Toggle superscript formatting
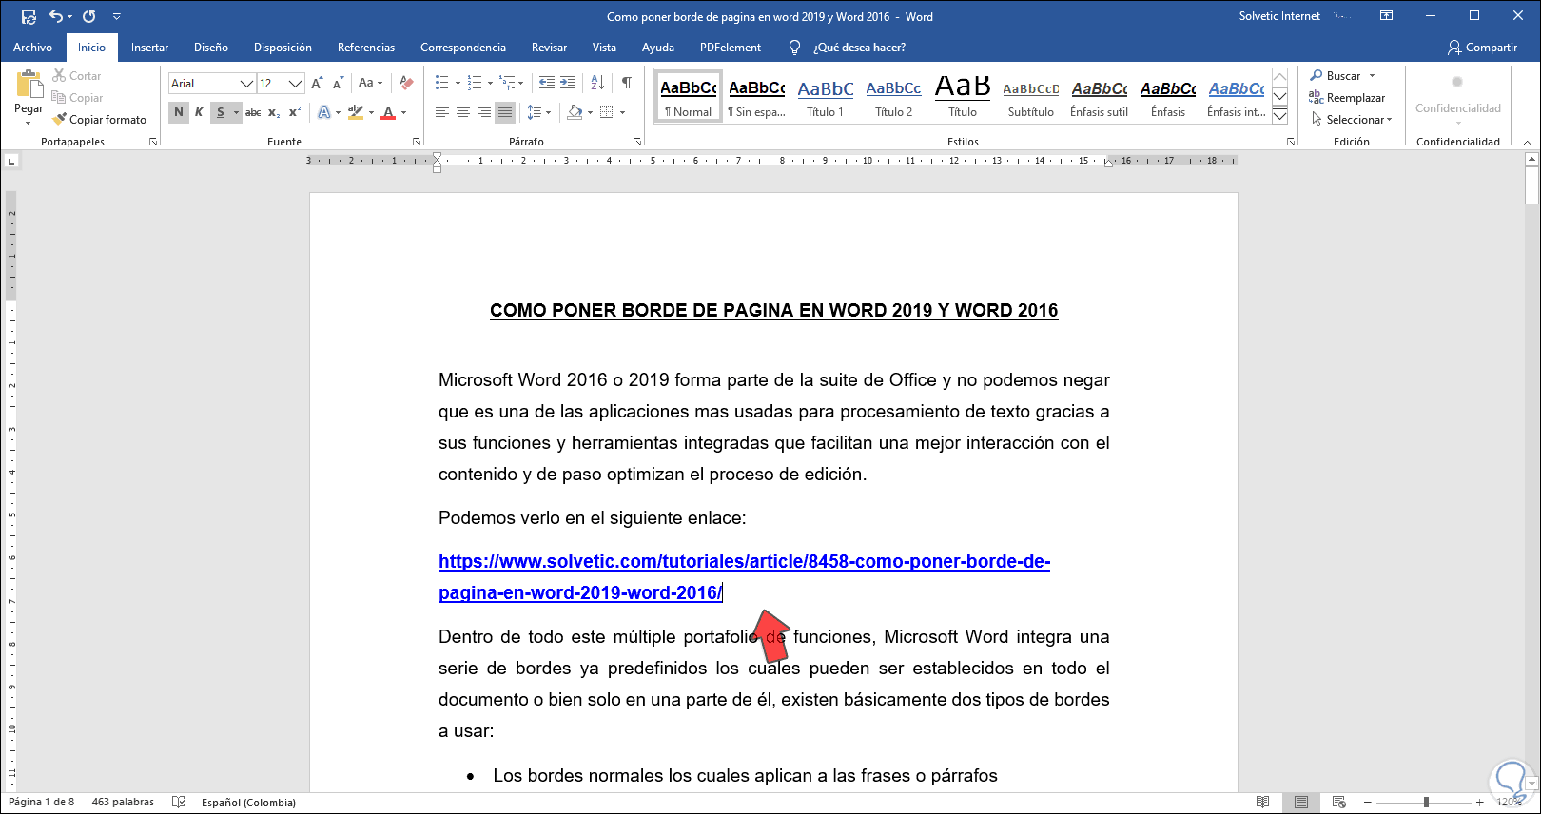The image size is (1541, 814). [x=295, y=112]
